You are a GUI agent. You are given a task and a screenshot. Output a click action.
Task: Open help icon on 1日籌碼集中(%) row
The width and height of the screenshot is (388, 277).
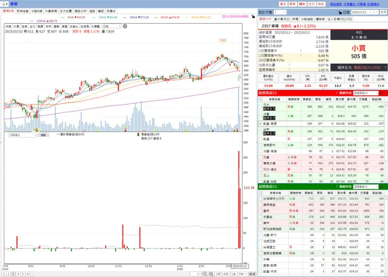coord(300,56)
